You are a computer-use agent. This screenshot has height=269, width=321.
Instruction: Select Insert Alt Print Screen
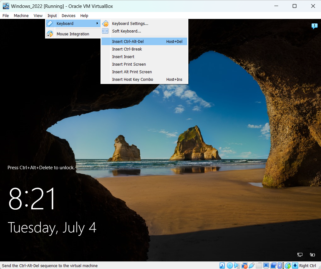tap(144, 72)
